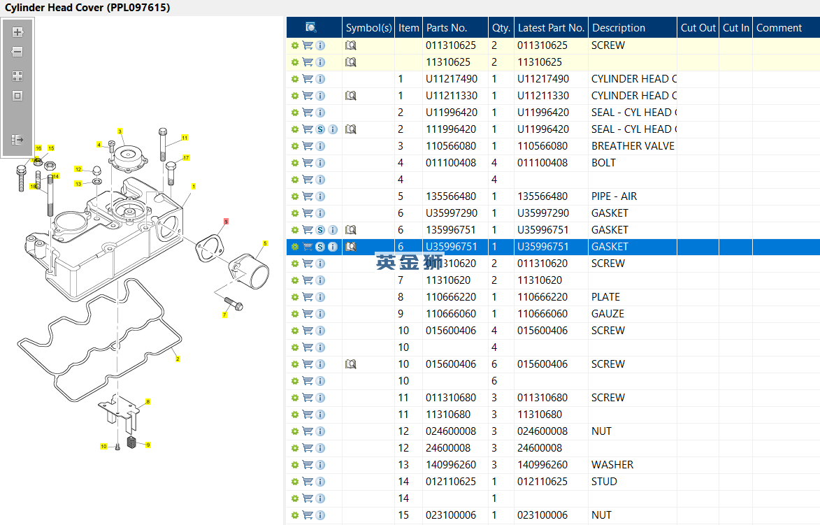Click gear icon for U11211330 row
The width and height of the screenshot is (820, 525).
tap(295, 96)
